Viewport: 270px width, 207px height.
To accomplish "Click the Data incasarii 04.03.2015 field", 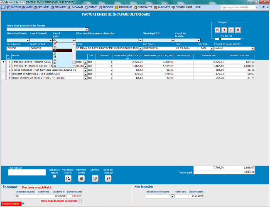I will [196, 196].
